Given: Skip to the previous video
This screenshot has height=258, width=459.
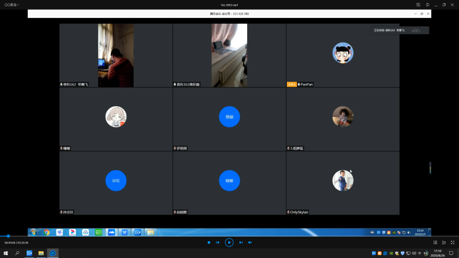Looking at the screenshot, I should pos(218,242).
